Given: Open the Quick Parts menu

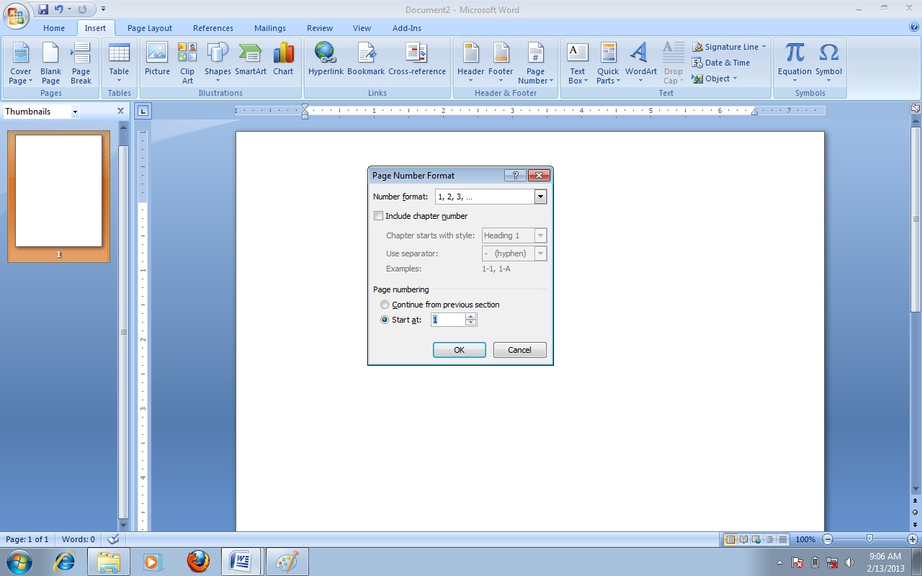Looking at the screenshot, I should 608,63.
